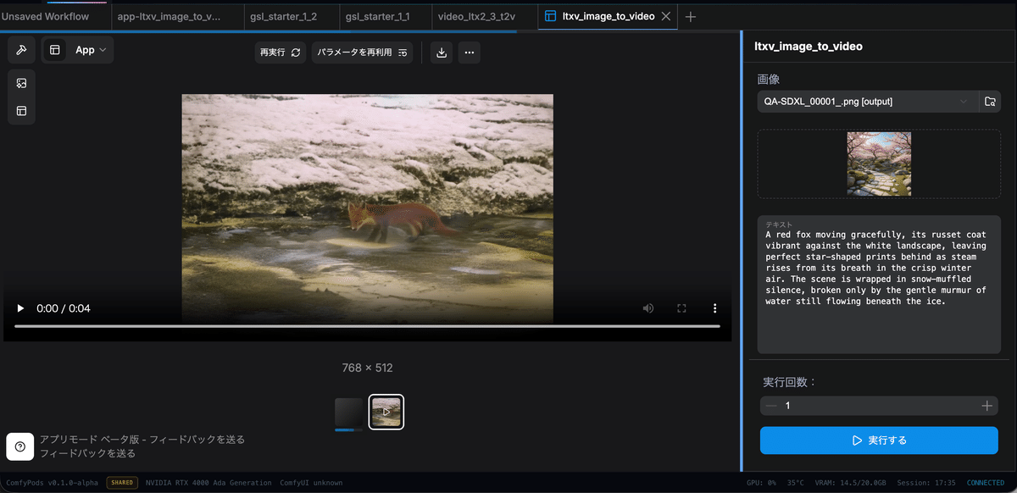Click パラメータを再利用 button
The height and width of the screenshot is (493, 1017).
(x=362, y=53)
